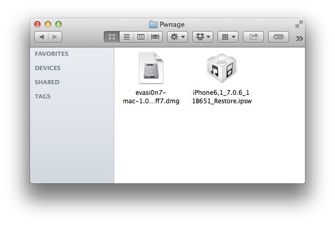Click the Devices sidebar heading
This screenshot has width=335, height=225.
click(x=48, y=68)
